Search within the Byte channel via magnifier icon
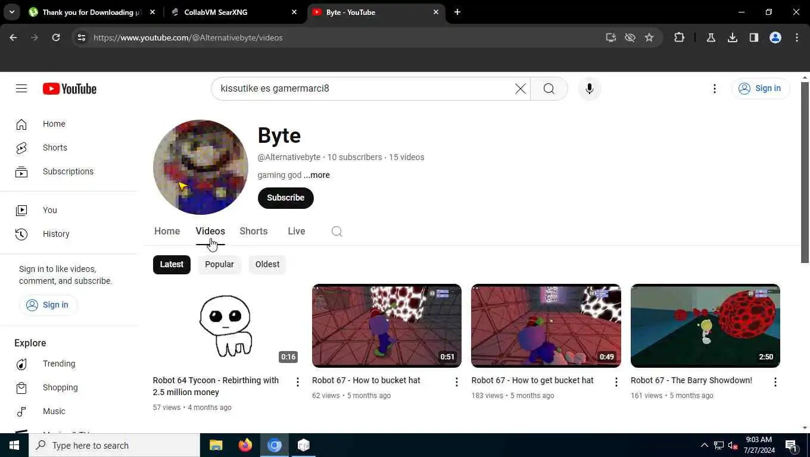Image resolution: width=810 pixels, height=457 pixels. point(337,231)
